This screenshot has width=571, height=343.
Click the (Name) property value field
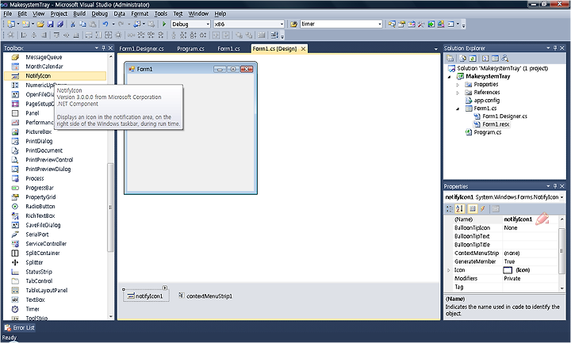pyautogui.click(x=531, y=219)
